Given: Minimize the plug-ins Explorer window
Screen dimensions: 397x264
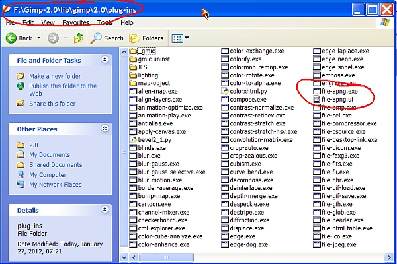Looking at the screenshot, I should click(x=358, y=10).
